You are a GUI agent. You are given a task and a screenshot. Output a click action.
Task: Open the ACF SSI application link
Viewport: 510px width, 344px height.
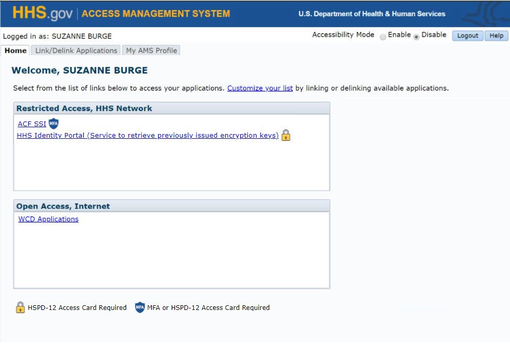[x=32, y=124]
